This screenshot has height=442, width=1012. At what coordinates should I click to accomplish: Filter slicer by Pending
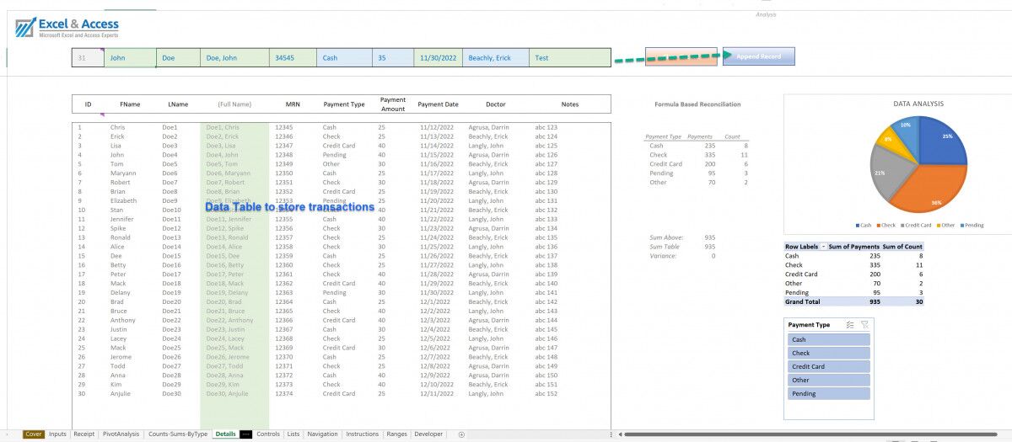(829, 393)
